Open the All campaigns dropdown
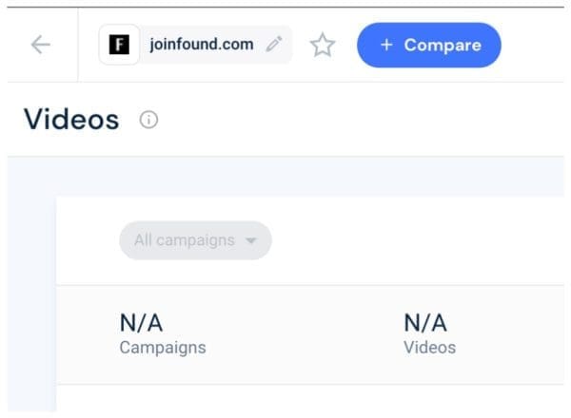Screen dimensions: 571x418 185,240
